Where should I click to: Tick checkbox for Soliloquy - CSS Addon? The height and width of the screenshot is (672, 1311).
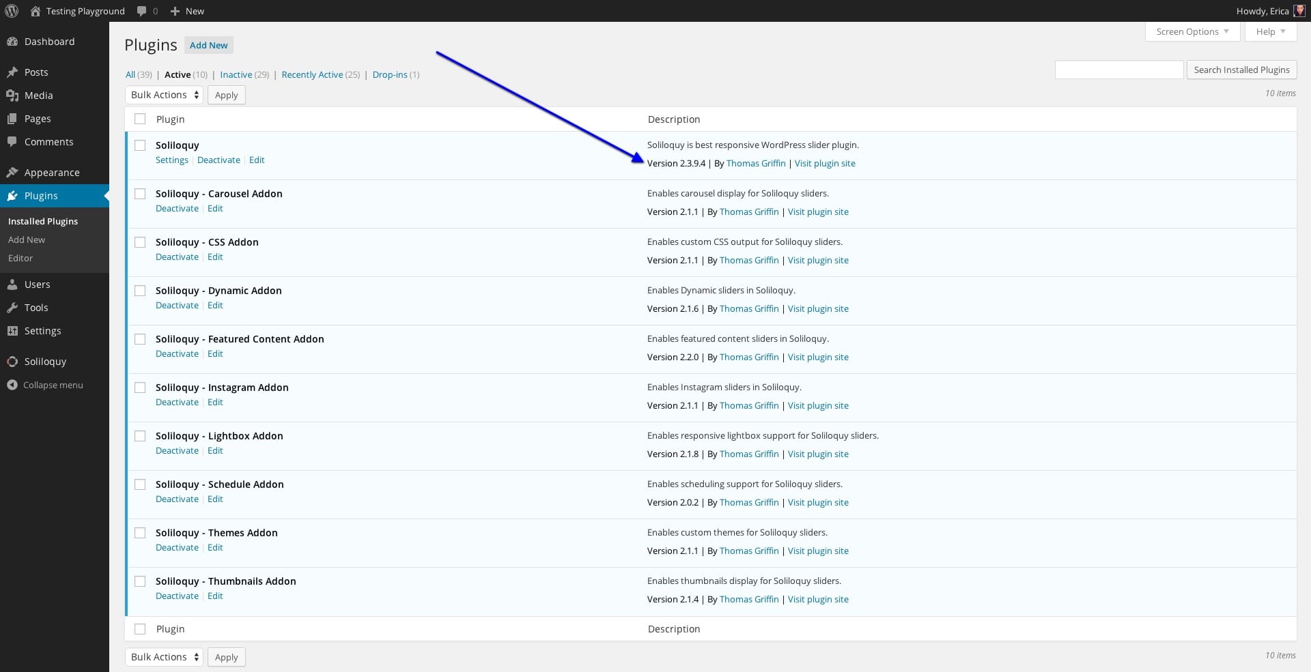click(140, 242)
